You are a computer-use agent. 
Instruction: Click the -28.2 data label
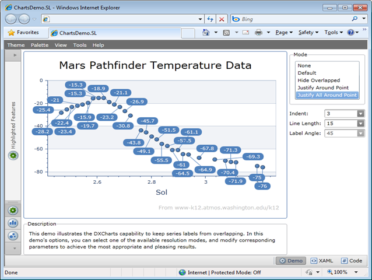pyautogui.click(x=43, y=132)
